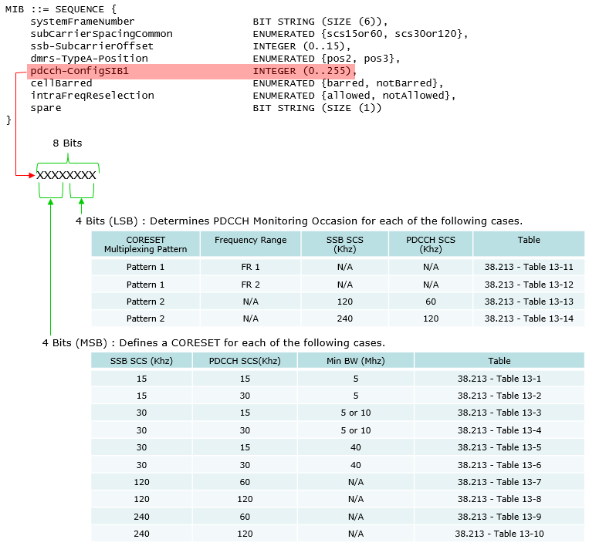Click Pattern 1 in the FR 2 row
The image size is (589, 546).
[145, 285]
